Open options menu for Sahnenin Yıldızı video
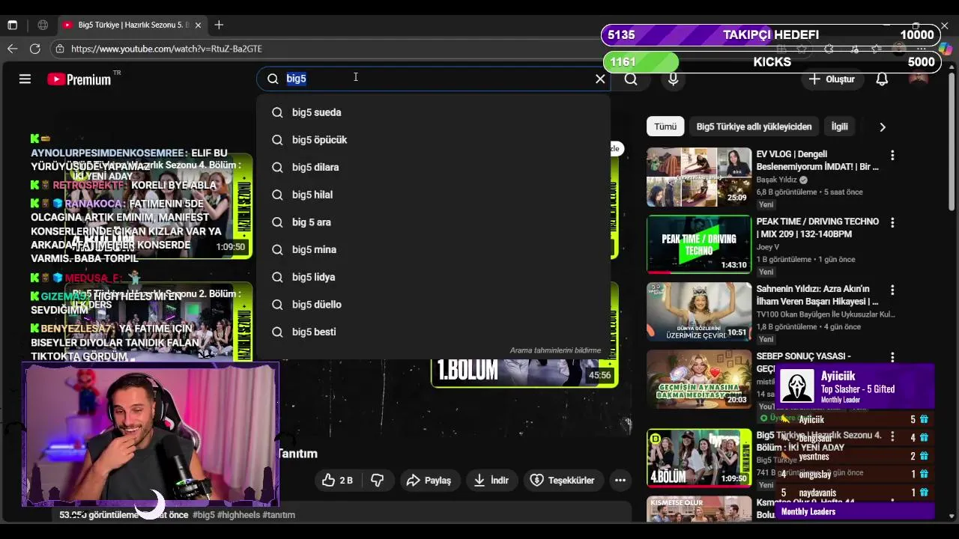The height and width of the screenshot is (539, 959). pos(892,290)
